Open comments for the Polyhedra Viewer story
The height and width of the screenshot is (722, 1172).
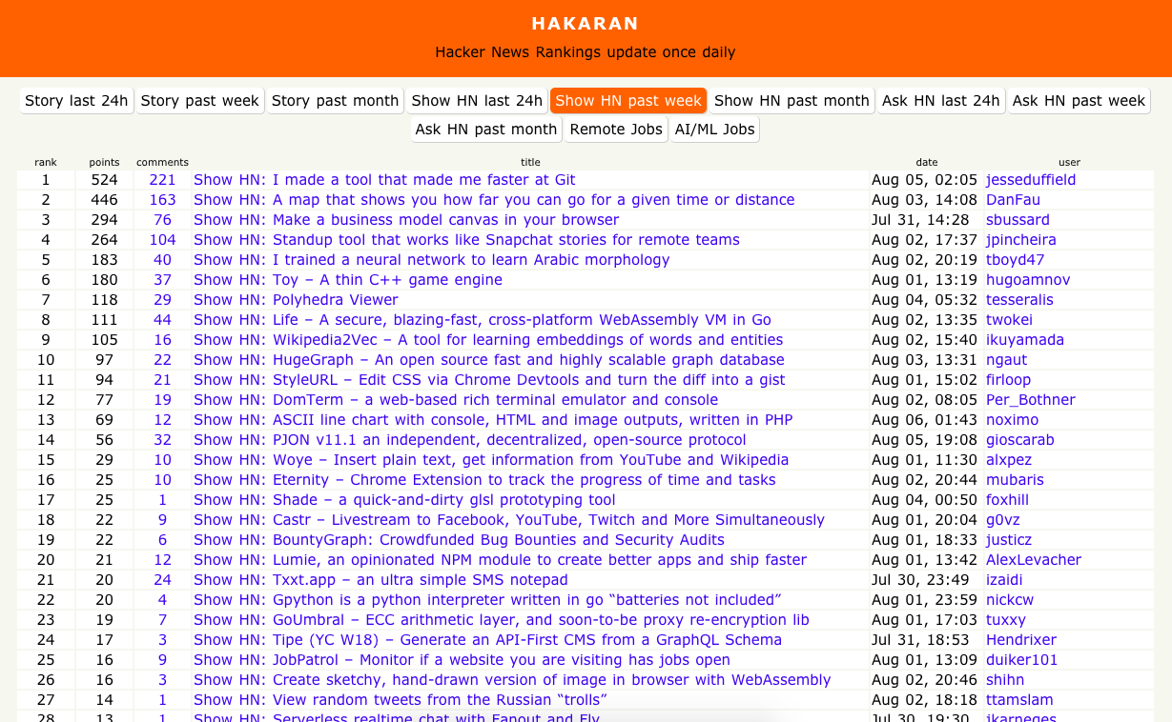[x=162, y=299]
